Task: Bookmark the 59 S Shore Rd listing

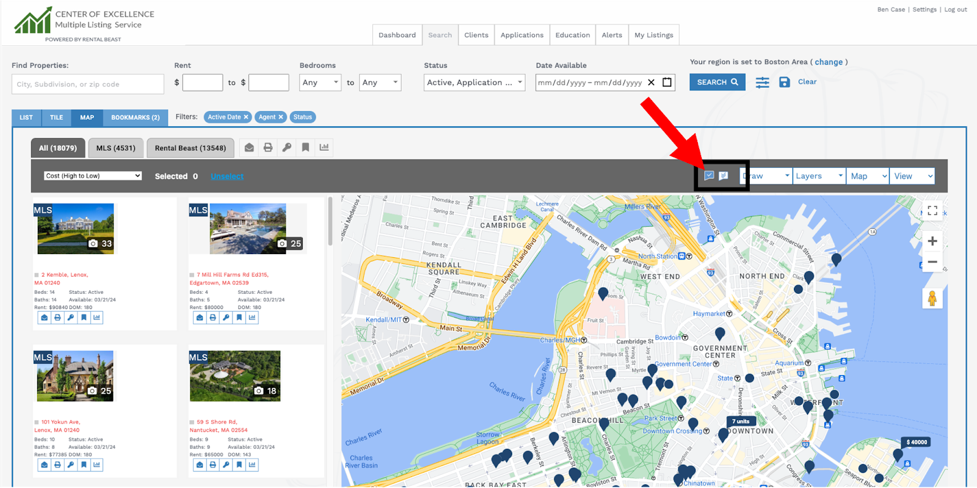Action: [x=239, y=465]
